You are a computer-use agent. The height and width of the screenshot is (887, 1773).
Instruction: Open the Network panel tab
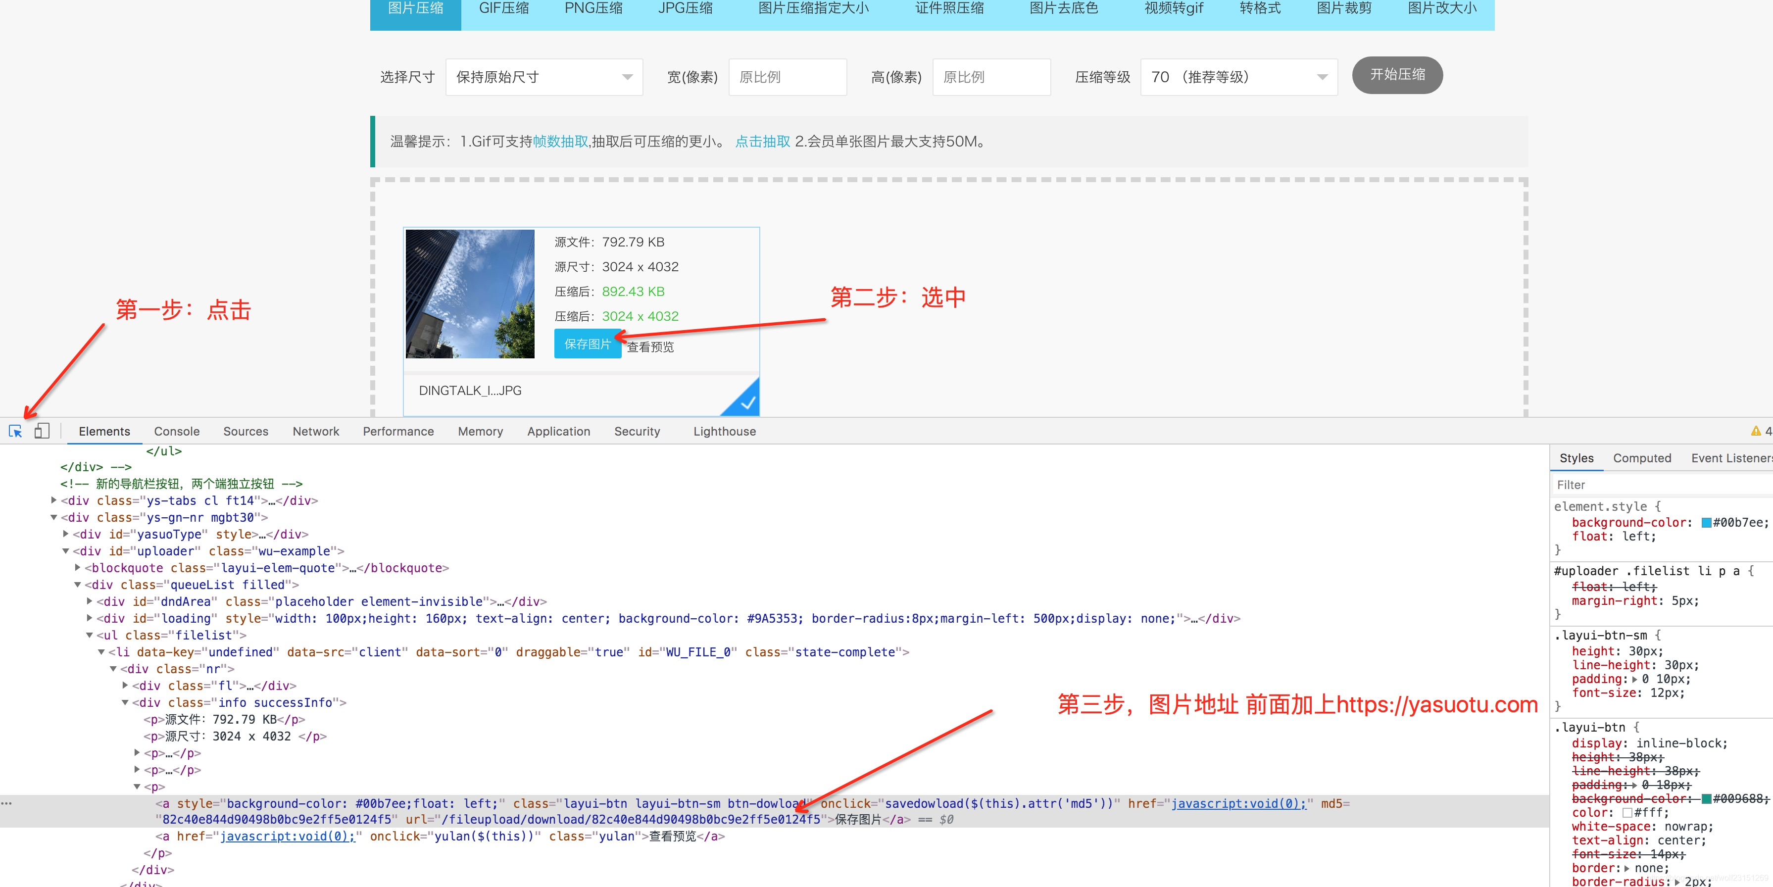316,432
